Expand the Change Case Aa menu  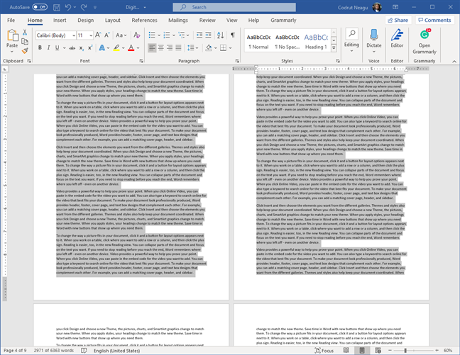121,35
